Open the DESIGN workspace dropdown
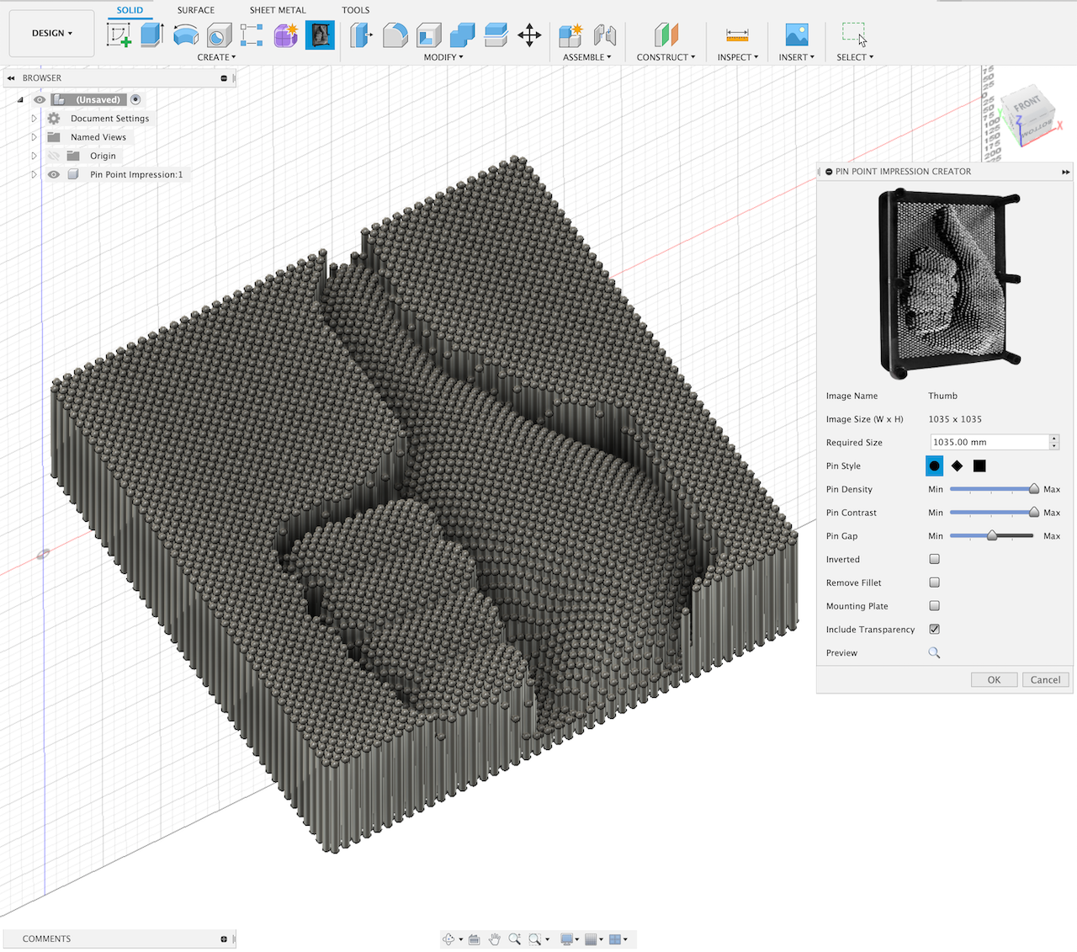Viewport: 1077px width, 952px height. [x=52, y=33]
